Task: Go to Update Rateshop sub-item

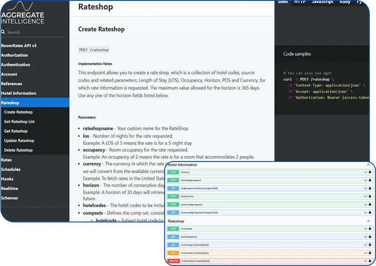Action: click(19, 141)
